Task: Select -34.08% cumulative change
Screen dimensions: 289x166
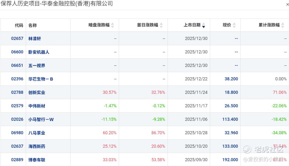Action: click(x=279, y=133)
